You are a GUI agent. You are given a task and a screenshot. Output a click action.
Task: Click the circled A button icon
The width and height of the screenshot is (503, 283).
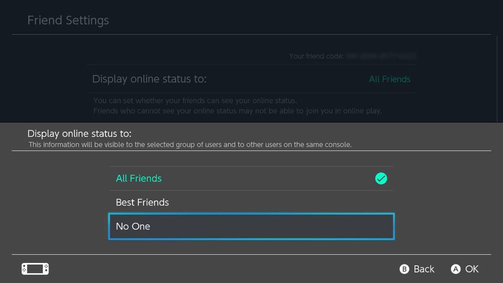[x=455, y=269]
